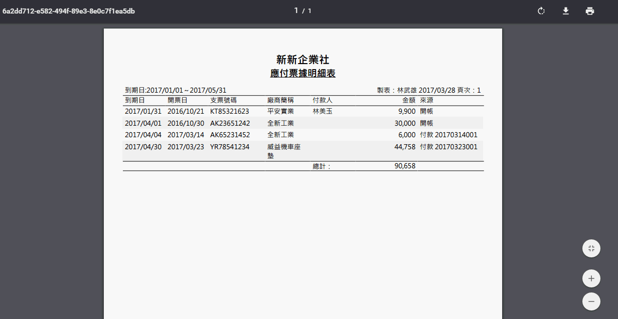Screen dimensions: 618x319
Task: Click vendor name 平安實業
Action: 280,111
